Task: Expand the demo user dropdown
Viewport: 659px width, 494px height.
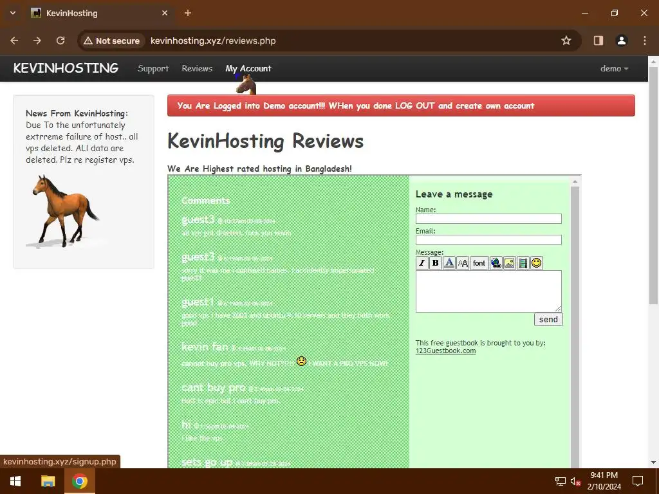Action: (x=615, y=68)
